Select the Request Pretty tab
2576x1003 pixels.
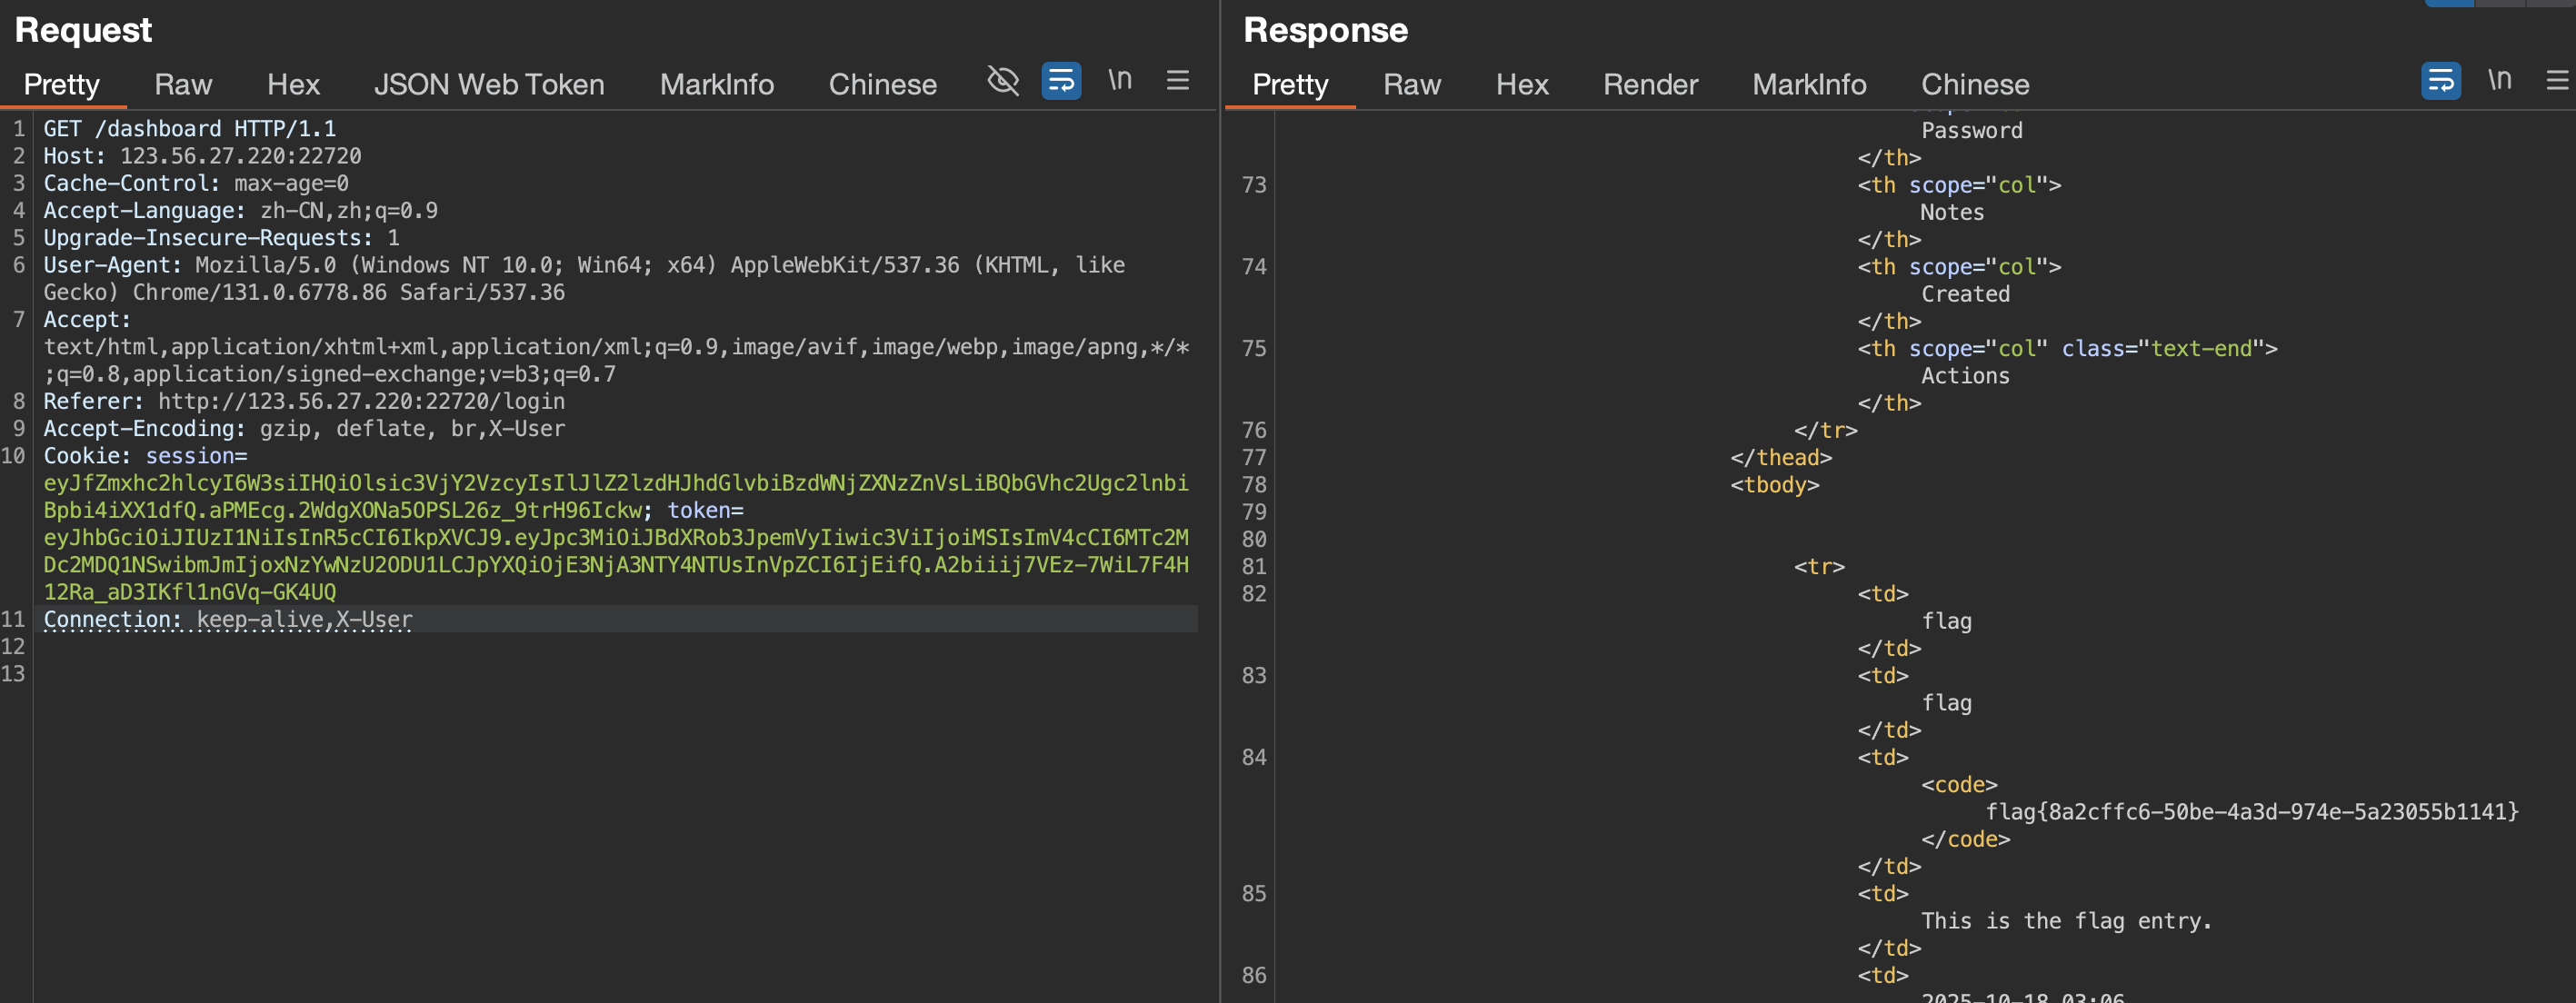pos(62,85)
